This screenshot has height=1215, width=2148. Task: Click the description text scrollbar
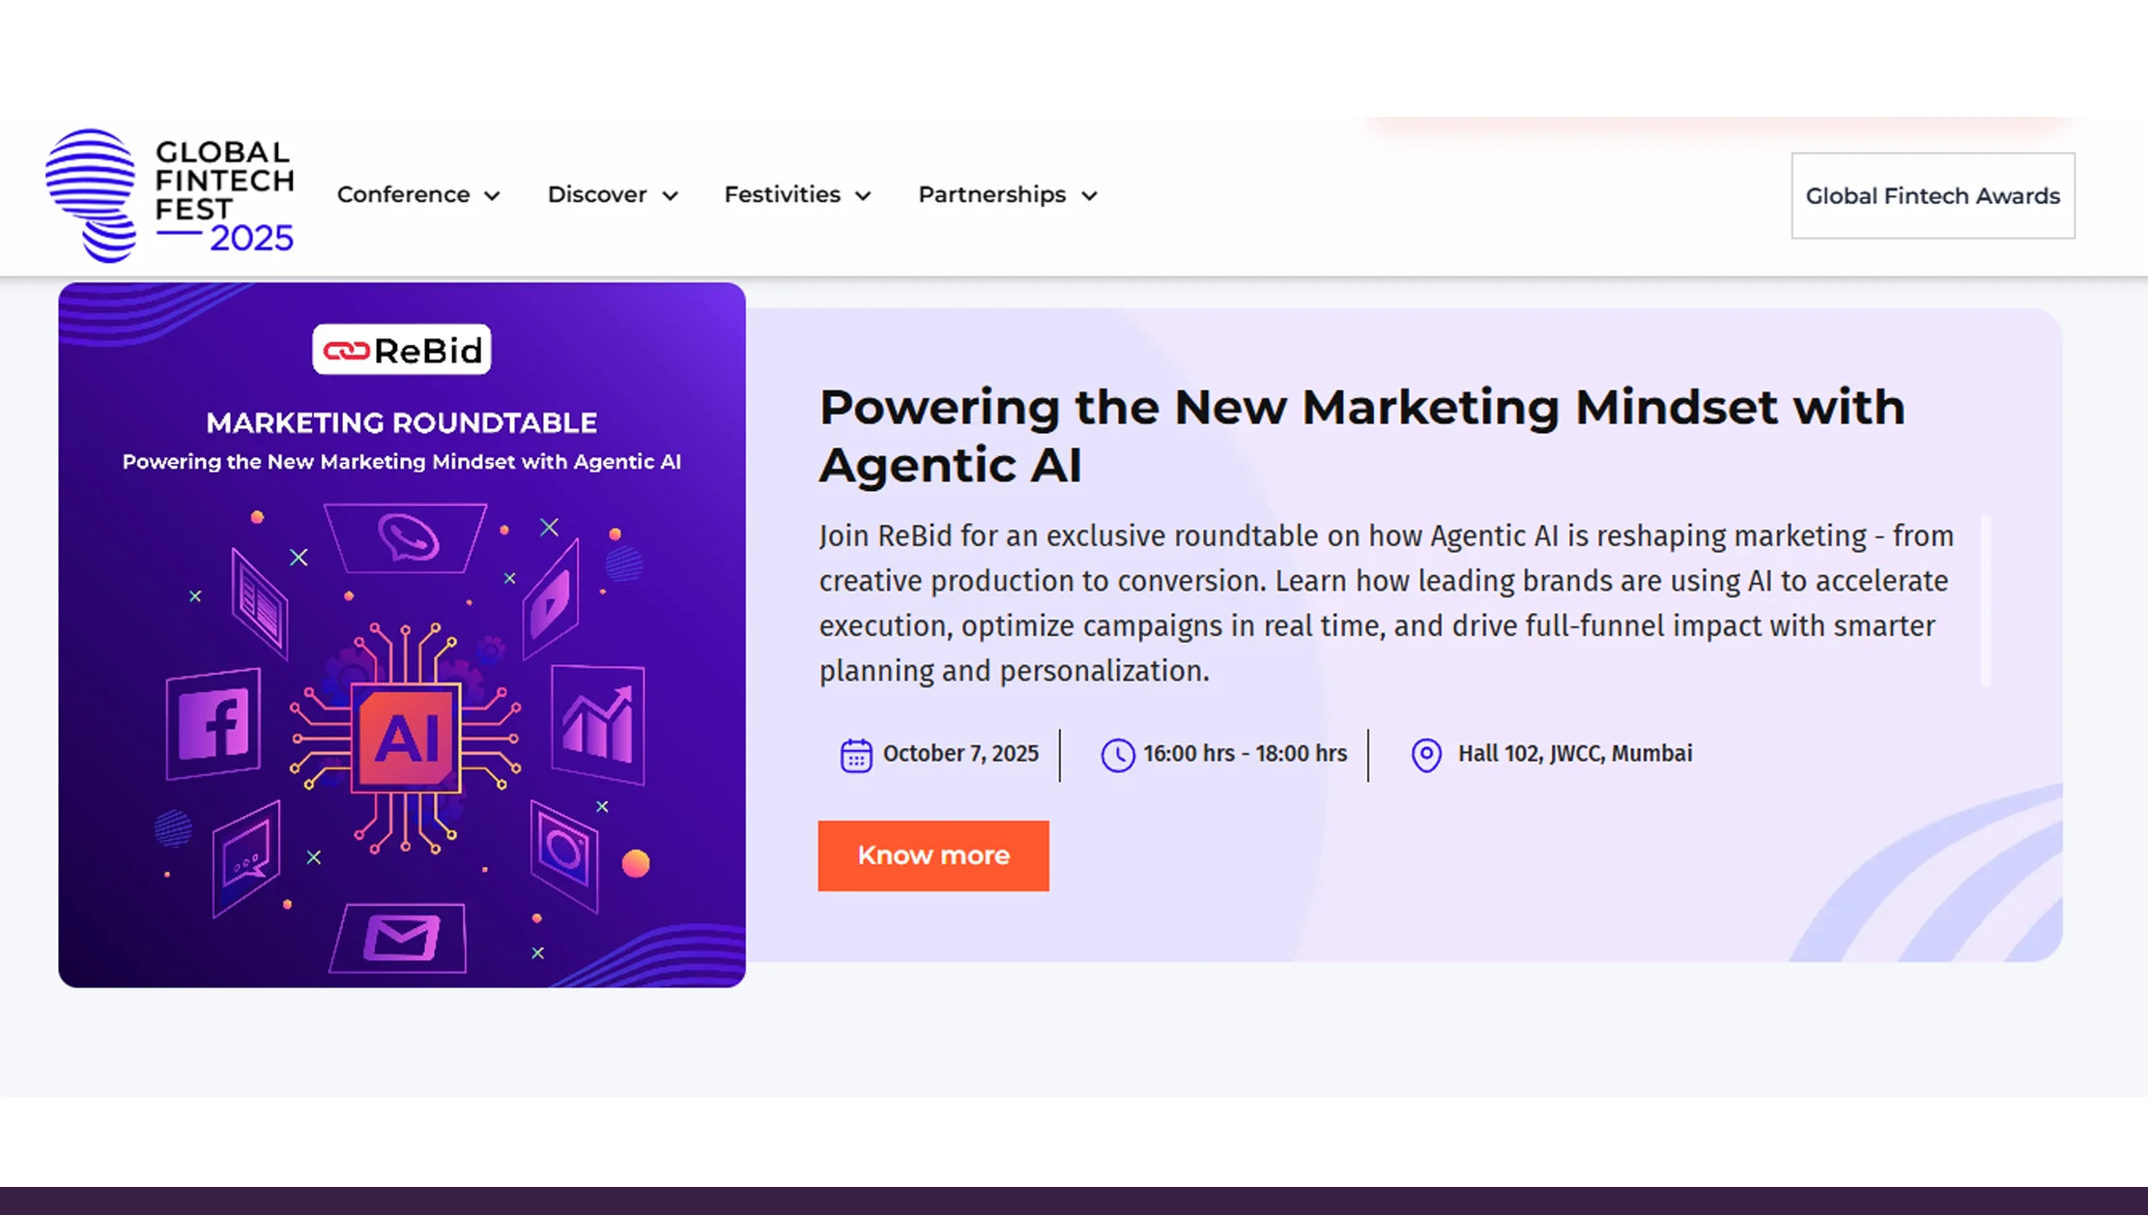click(1986, 600)
